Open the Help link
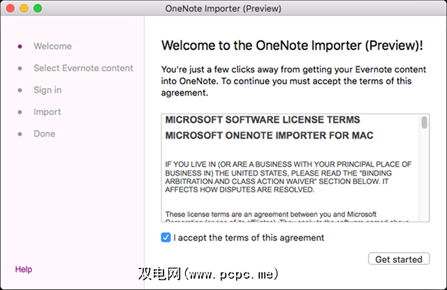 coord(23,269)
